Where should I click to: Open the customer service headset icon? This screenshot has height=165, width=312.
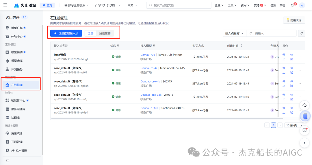304,105
